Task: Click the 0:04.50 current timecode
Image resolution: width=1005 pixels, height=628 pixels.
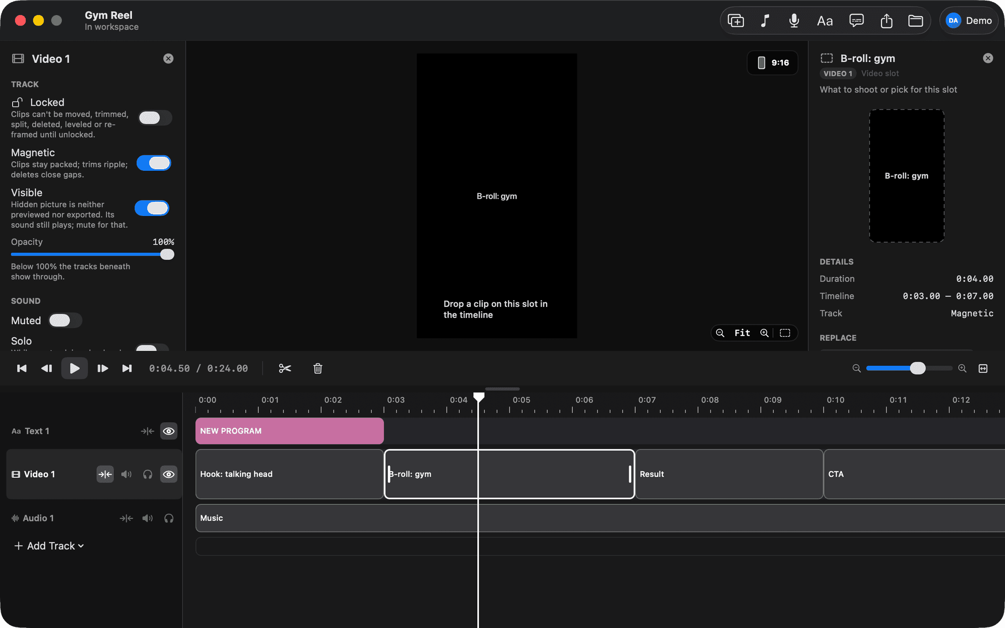Action: tap(169, 368)
